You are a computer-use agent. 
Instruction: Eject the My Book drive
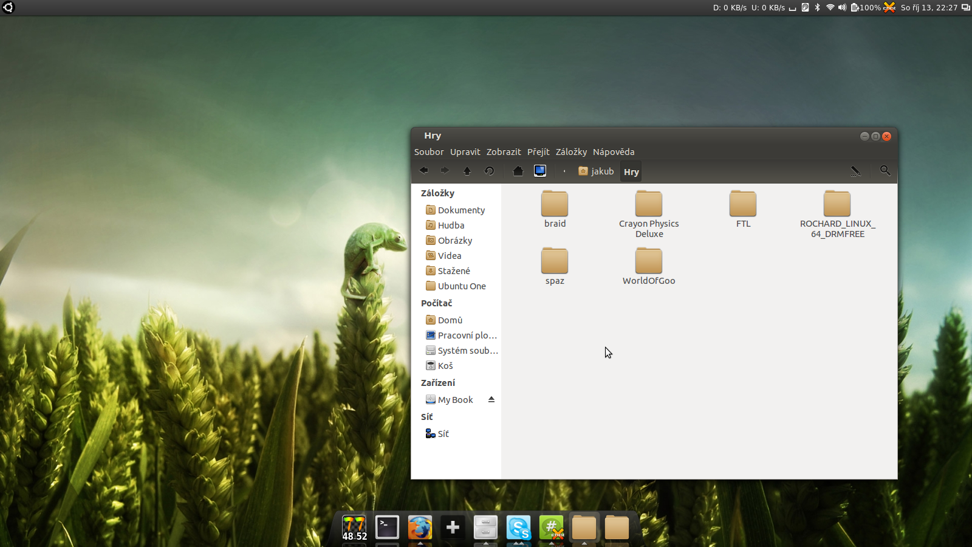pos(491,399)
